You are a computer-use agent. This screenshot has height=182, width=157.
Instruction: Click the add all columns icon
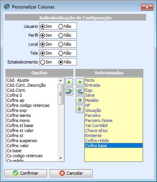[69, 91]
